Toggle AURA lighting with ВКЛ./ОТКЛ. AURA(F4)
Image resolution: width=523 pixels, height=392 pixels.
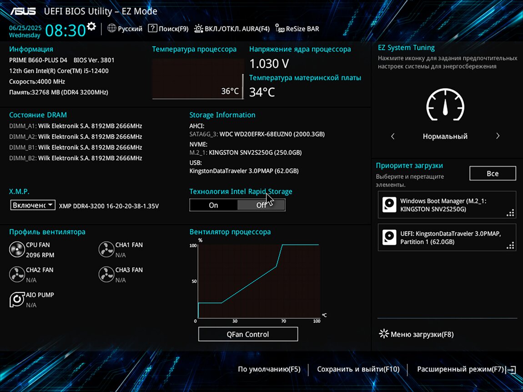pyautogui.click(x=231, y=29)
